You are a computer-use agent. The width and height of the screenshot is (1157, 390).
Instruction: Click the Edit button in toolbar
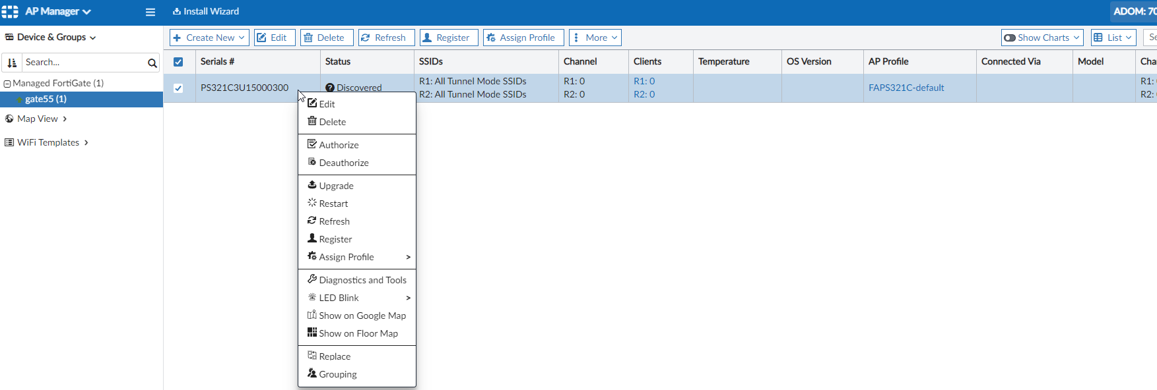(273, 38)
